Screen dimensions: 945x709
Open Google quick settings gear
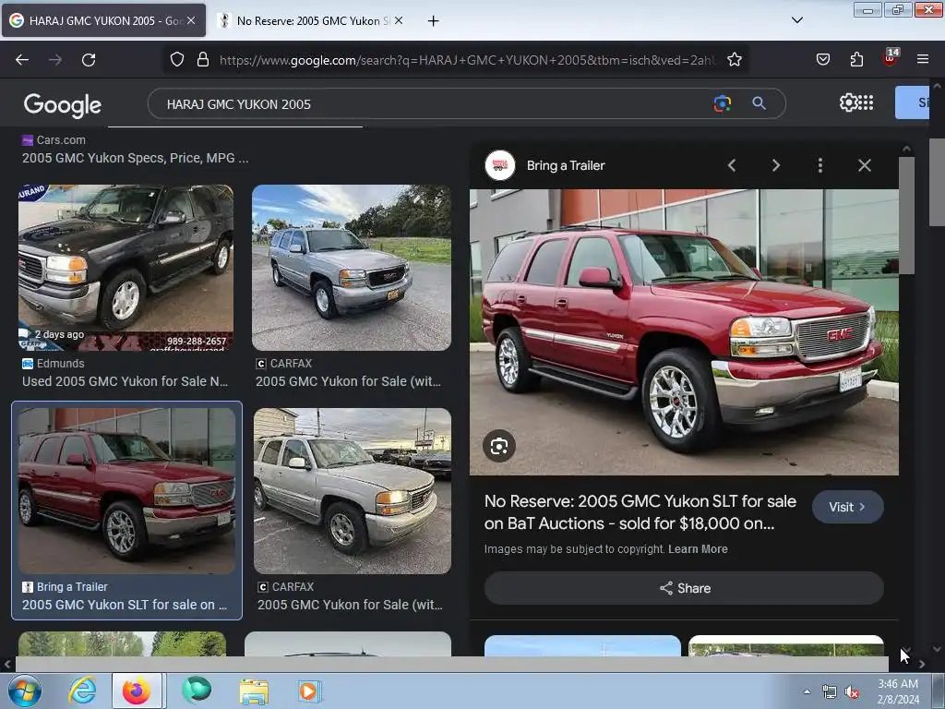point(847,102)
